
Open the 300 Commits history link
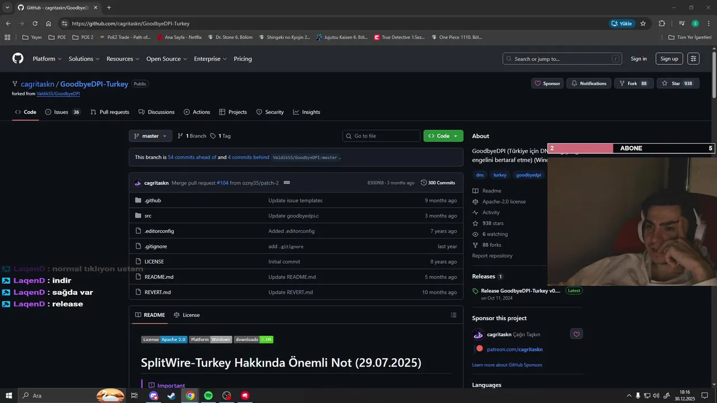click(438, 183)
